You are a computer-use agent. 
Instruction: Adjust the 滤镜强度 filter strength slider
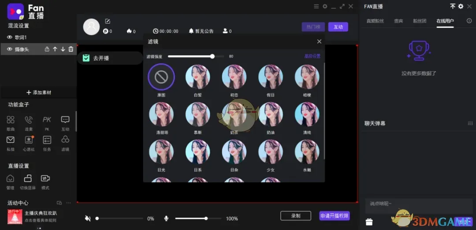click(196, 56)
